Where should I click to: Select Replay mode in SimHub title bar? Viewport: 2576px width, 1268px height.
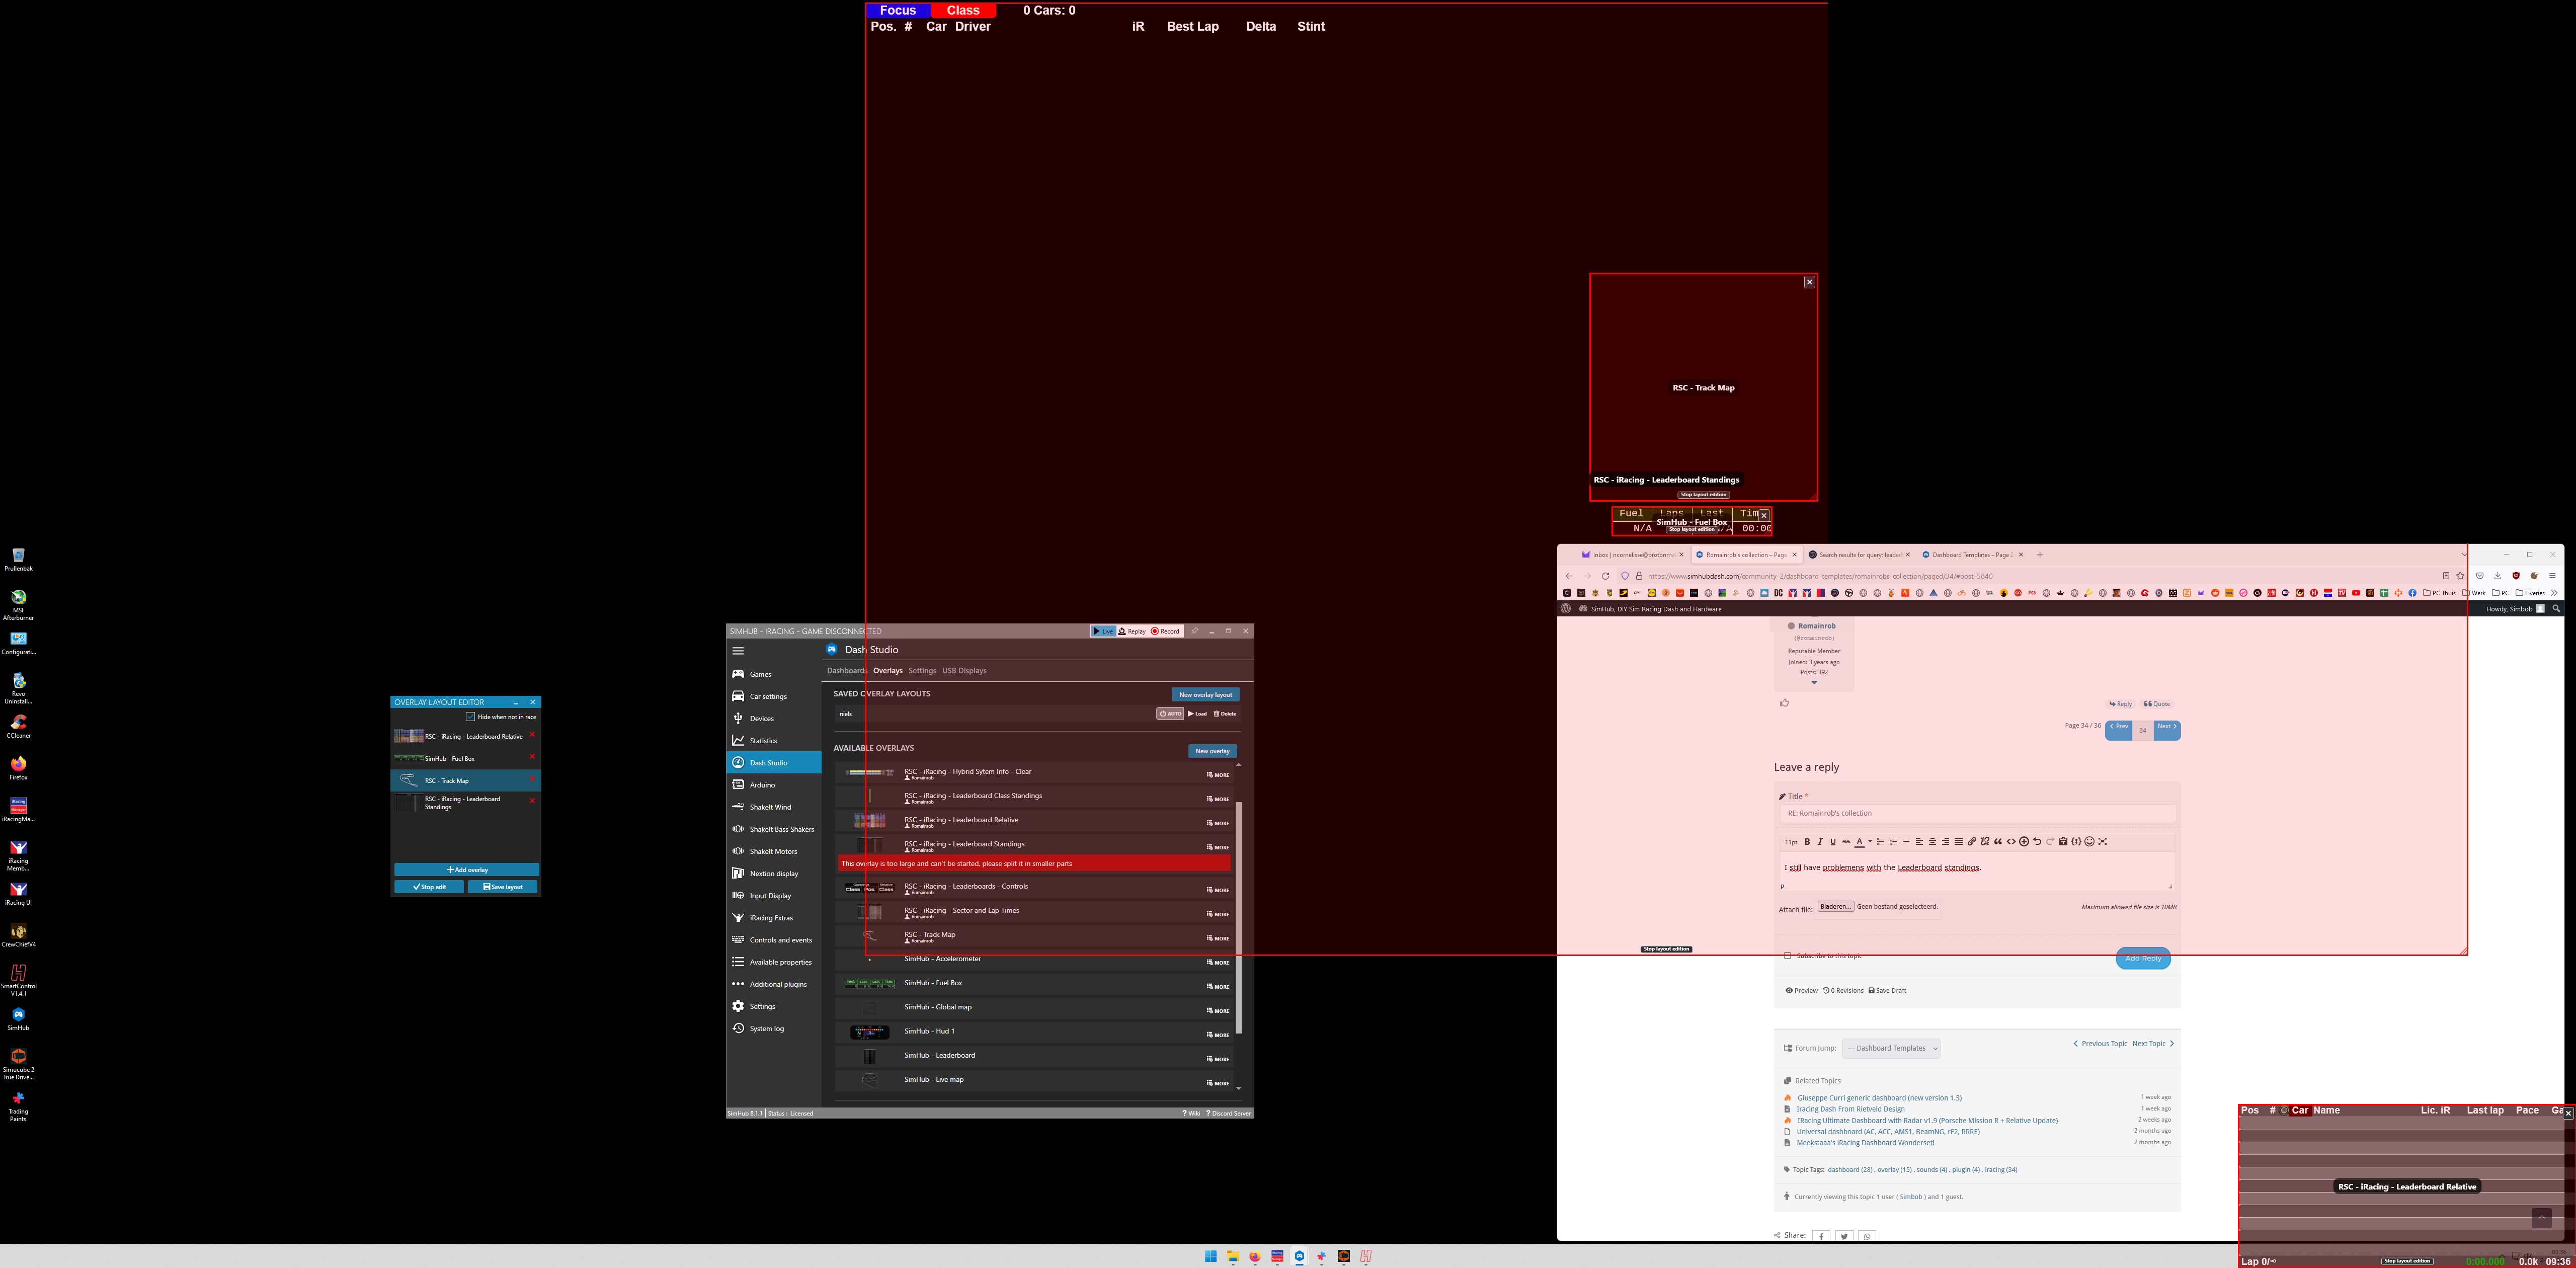(x=1132, y=631)
